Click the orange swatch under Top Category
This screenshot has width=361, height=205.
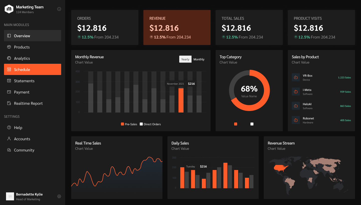tap(236, 124)
